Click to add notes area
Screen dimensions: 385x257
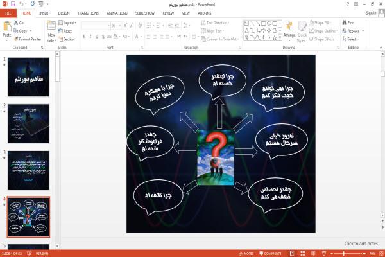(x=361, y=244)
